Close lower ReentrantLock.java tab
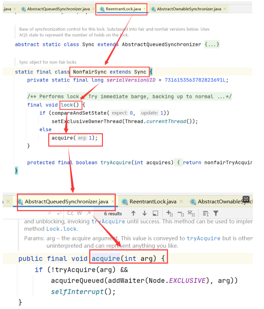The image size is (264, 309). [181, 201]
